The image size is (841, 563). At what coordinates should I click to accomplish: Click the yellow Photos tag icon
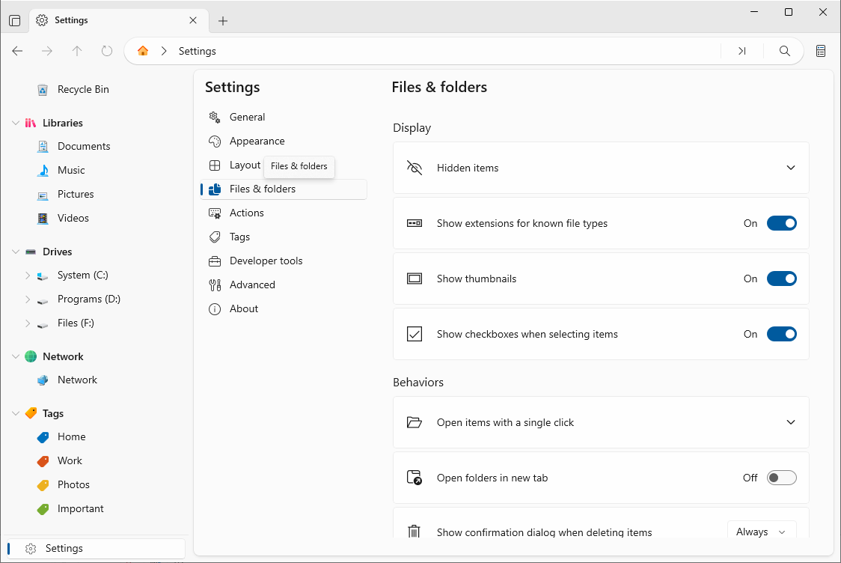click(43, 484)
